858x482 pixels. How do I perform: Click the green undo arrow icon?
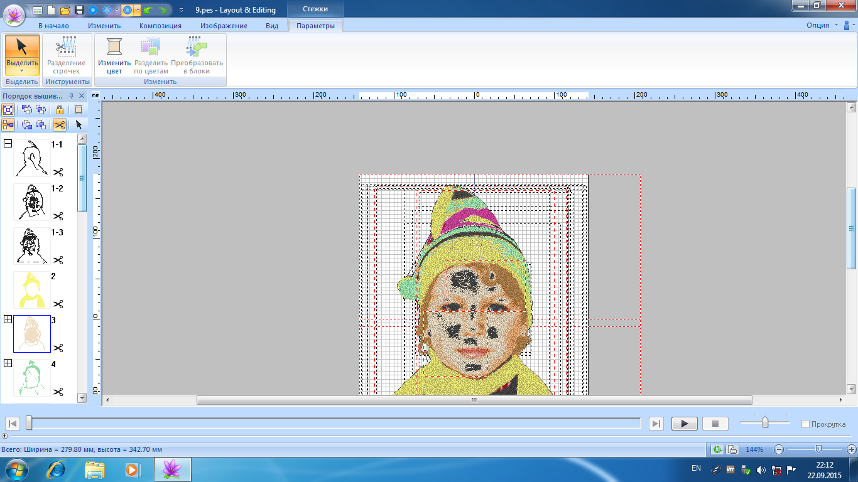[148, 10]
